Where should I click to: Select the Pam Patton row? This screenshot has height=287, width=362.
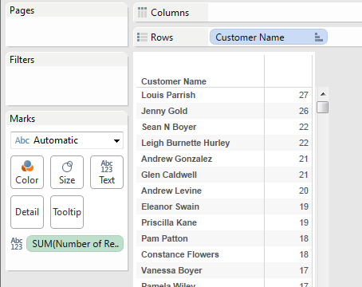[224, 238]
